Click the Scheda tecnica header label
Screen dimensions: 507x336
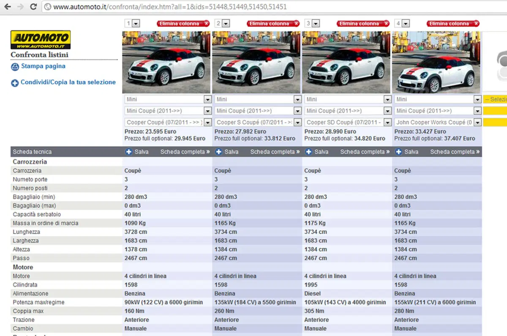pos(32,152)
